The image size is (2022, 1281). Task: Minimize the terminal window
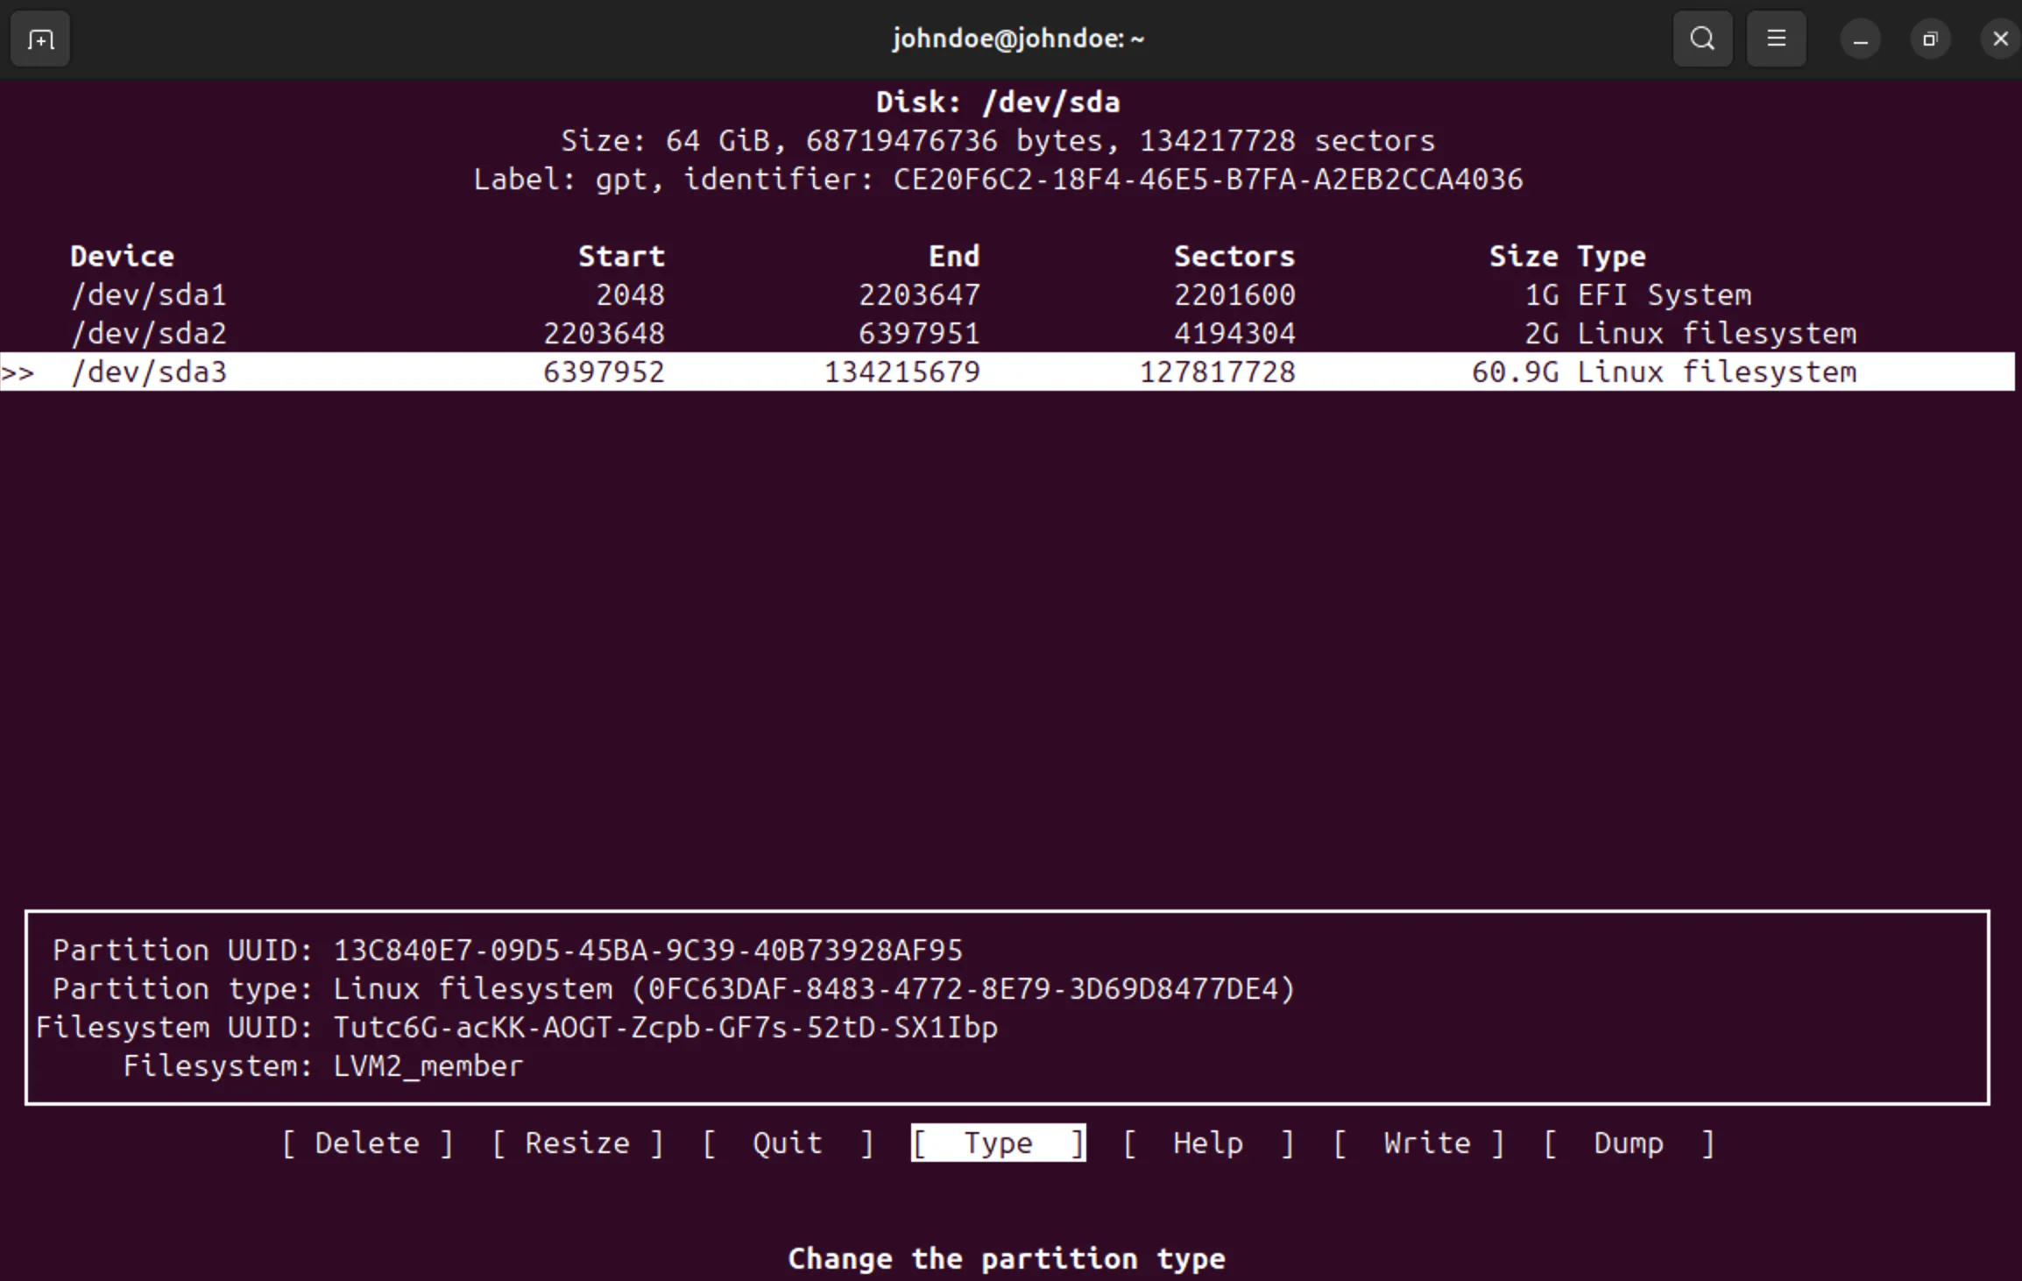(x=1860, y=40)
